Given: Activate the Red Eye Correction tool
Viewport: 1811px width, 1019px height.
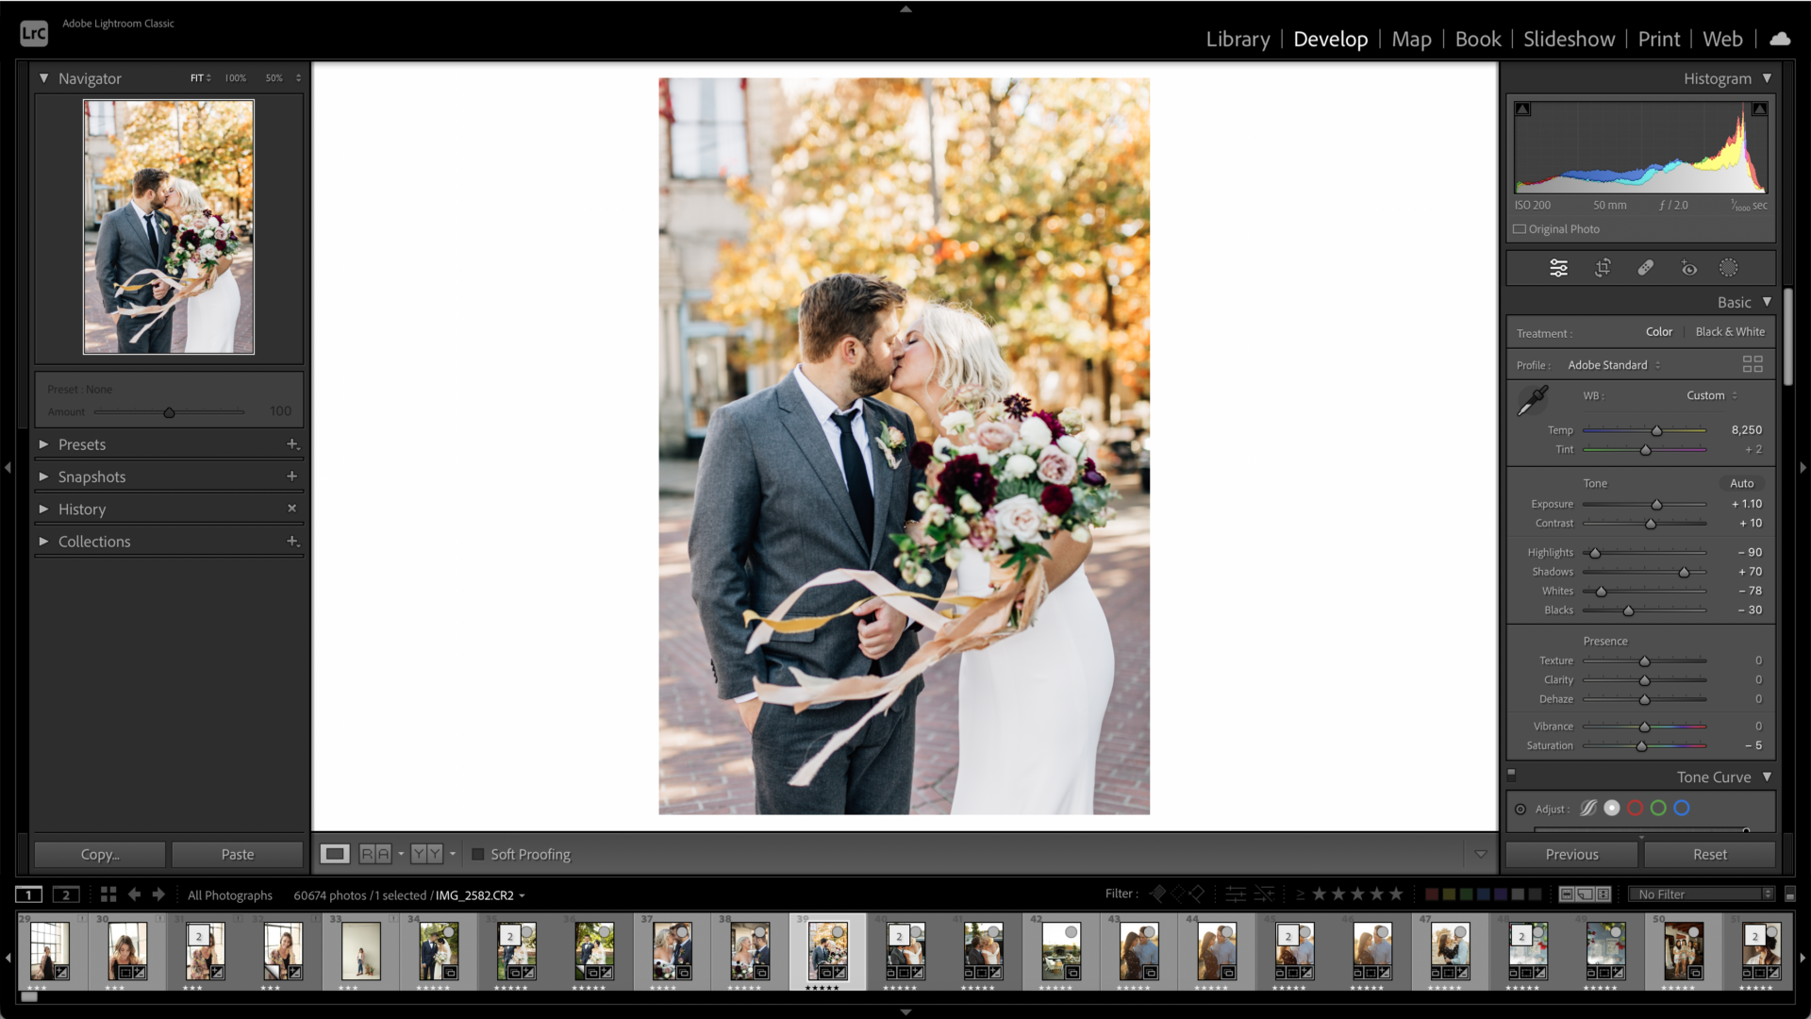Looking at the screenshot, I should coord(1688,268).
